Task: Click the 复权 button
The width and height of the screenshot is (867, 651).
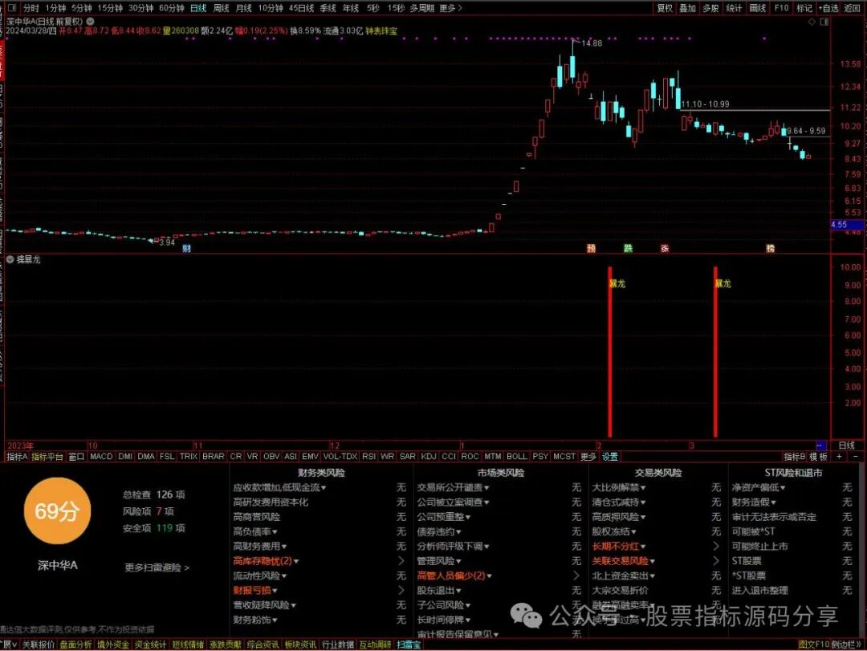Action: (x=665, y=8)
